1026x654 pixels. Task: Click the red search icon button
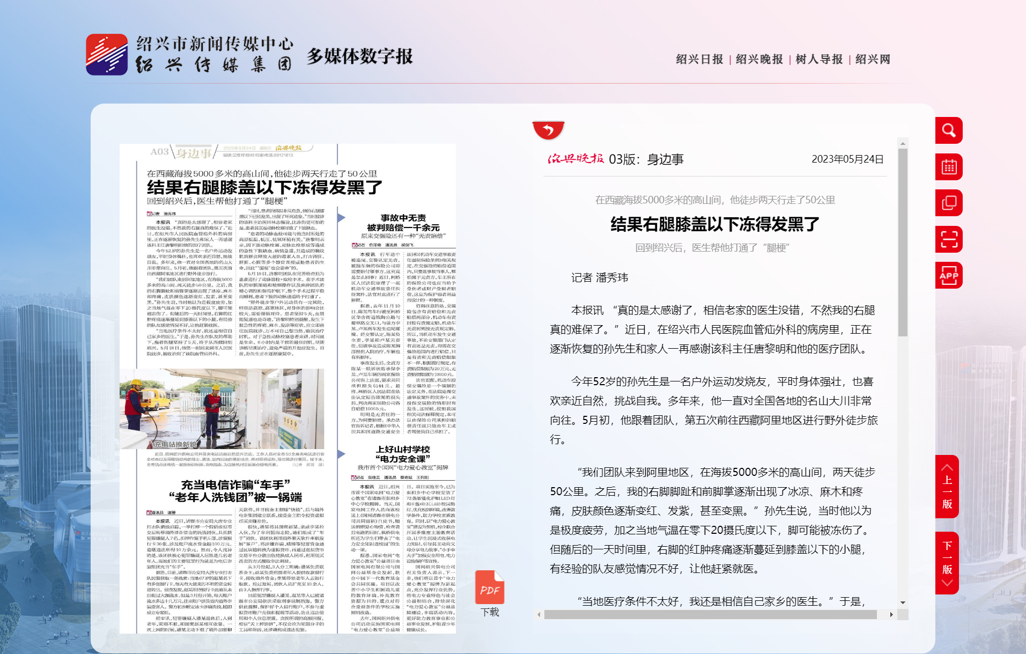(949, 130)
